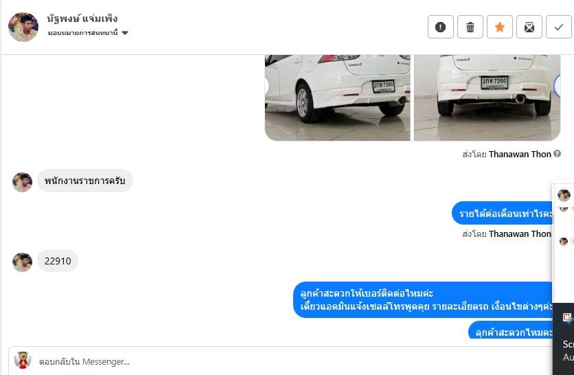Mark conversation as spam with exclamation icon
Image resolution: width=574 pixels, height=375 pixels.
[440, 27]
